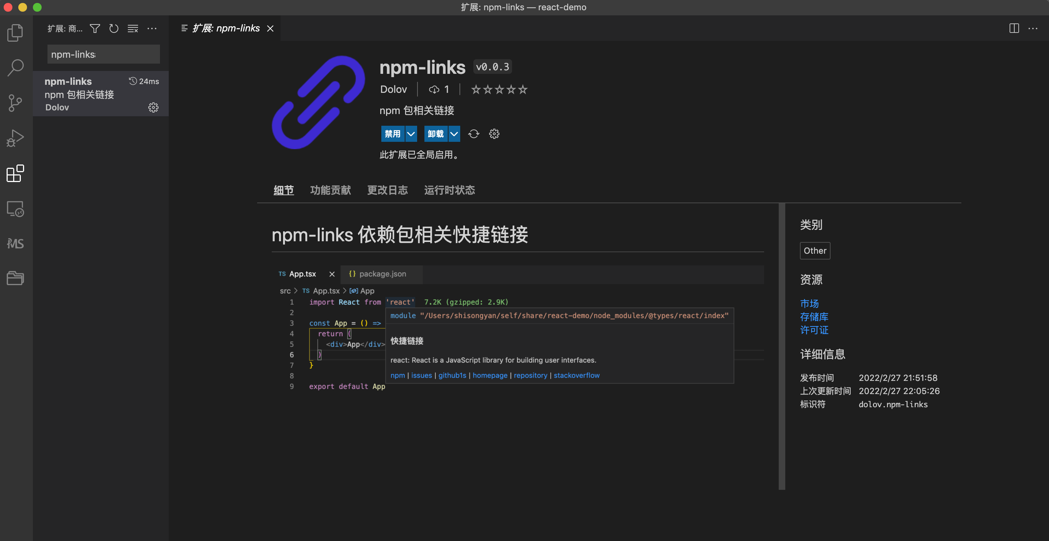Image resolution: width=1049 pixels, height=541 pixels.
Task: Click the filter extensions icon
Action: tap(95, 29)
